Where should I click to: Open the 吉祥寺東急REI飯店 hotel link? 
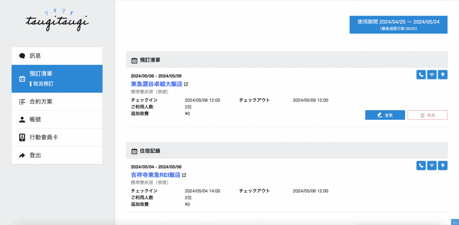tap(156, 175)
